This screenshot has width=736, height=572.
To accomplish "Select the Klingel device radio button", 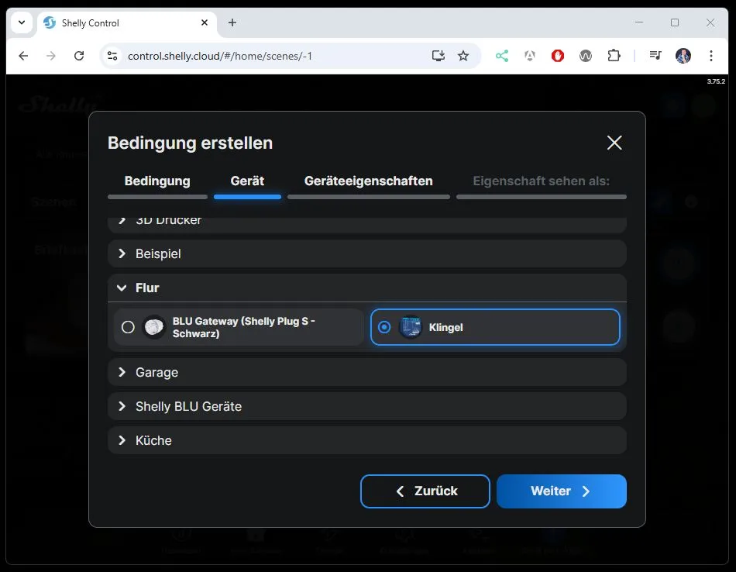I will [x=384, y=327].
